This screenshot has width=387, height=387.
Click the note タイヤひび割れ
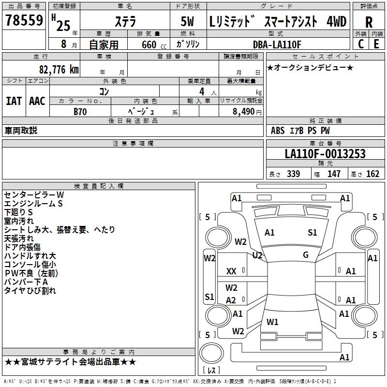tap(30, 291)
